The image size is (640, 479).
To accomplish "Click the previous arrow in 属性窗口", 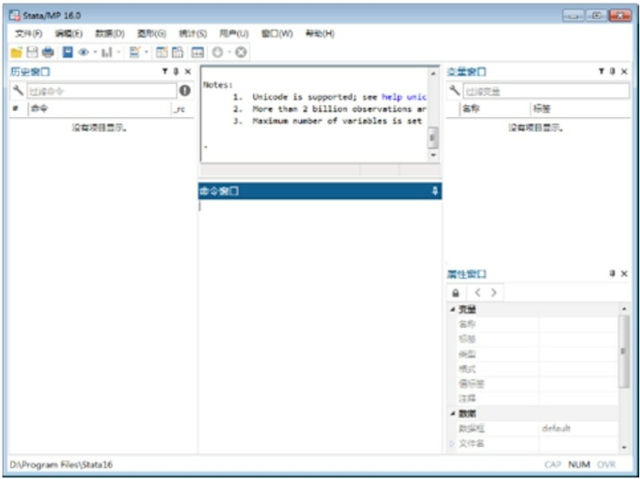I will coord(477,293).
